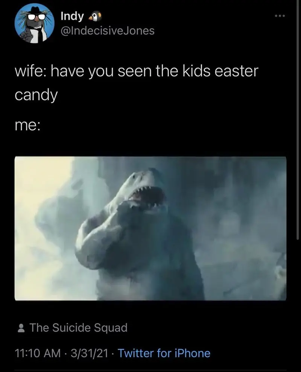Image resolution: width=301 pixels, height=372 pixels.
Task: Open the Twitter for iPhone source link
Action: click(x=164, y=353)
